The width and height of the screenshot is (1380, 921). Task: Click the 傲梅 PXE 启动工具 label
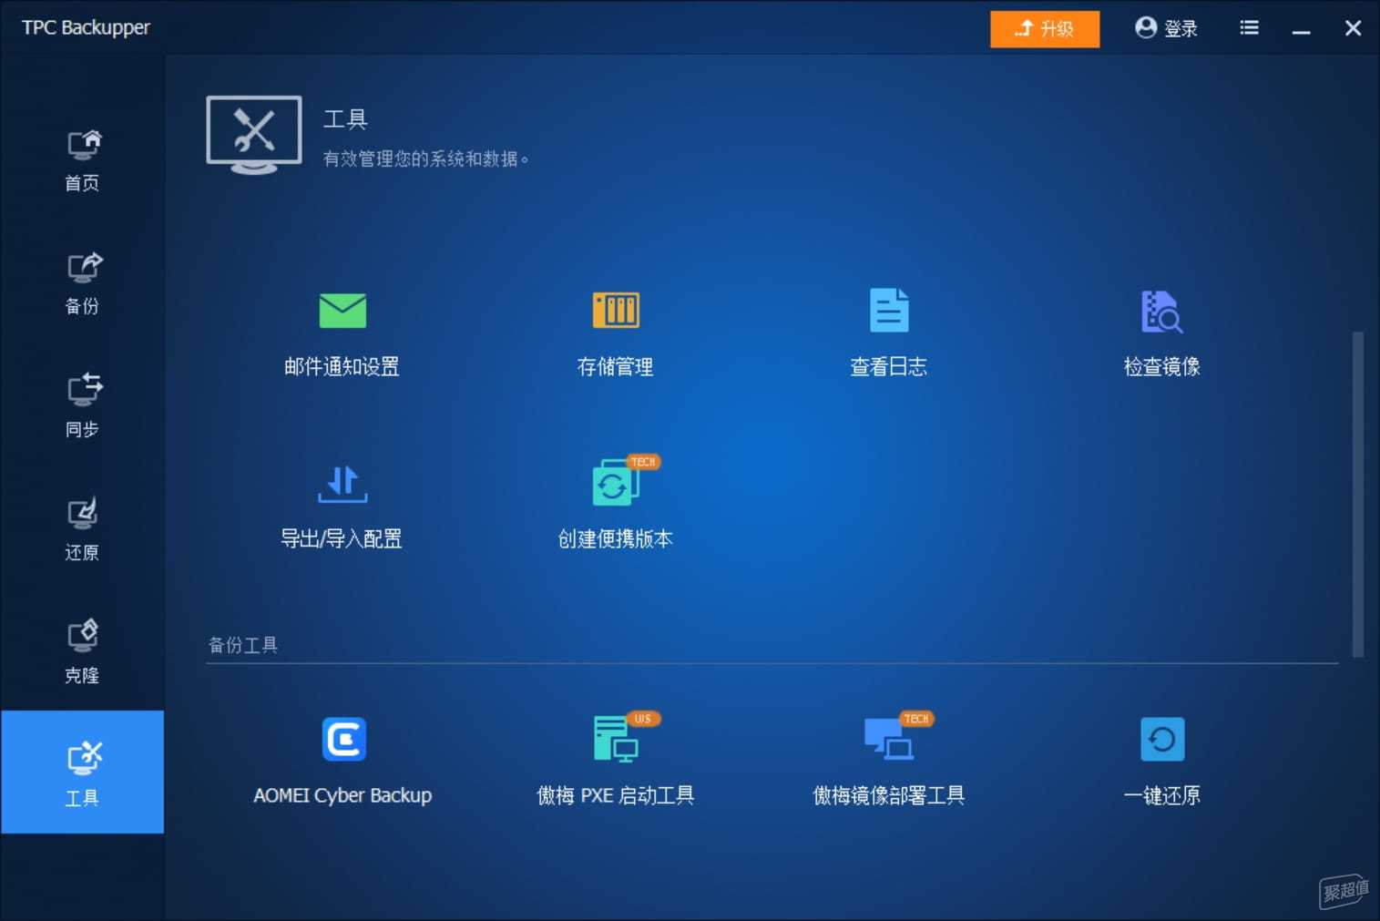pos(616,796)
